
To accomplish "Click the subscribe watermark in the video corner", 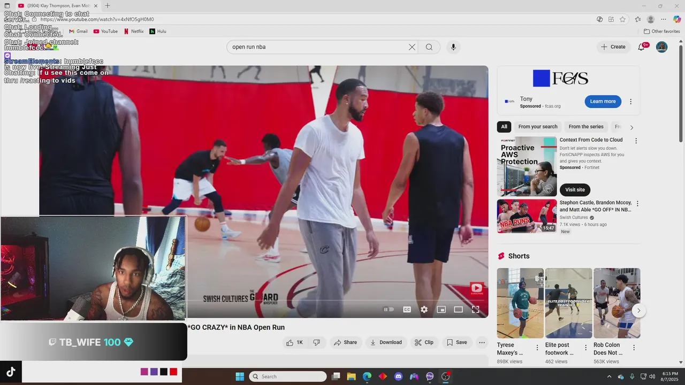I will coord(476,289).
